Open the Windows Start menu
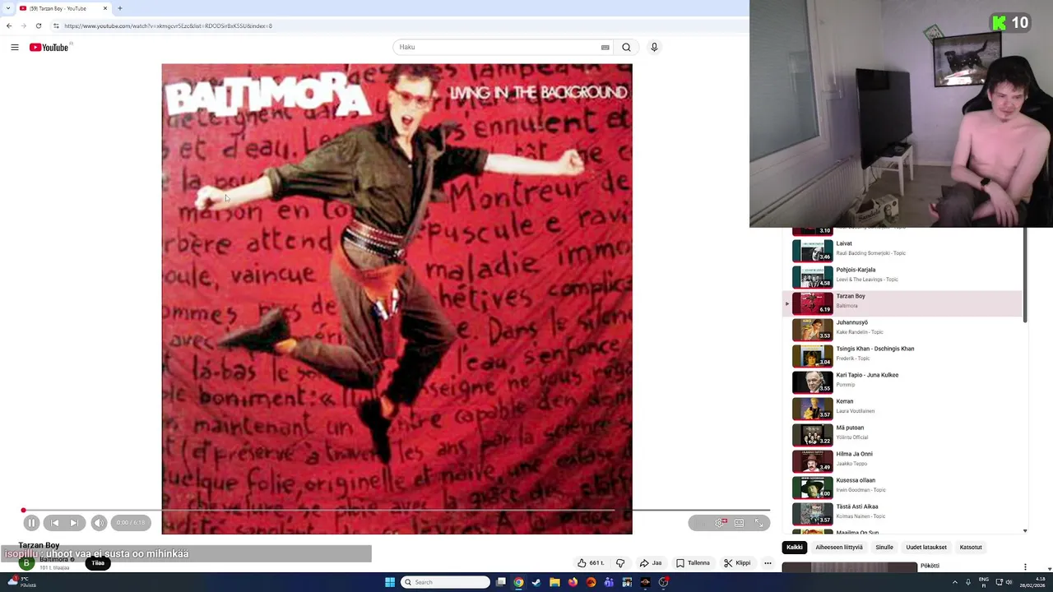Screen dimensions: 1053x592 click(390, 582)
